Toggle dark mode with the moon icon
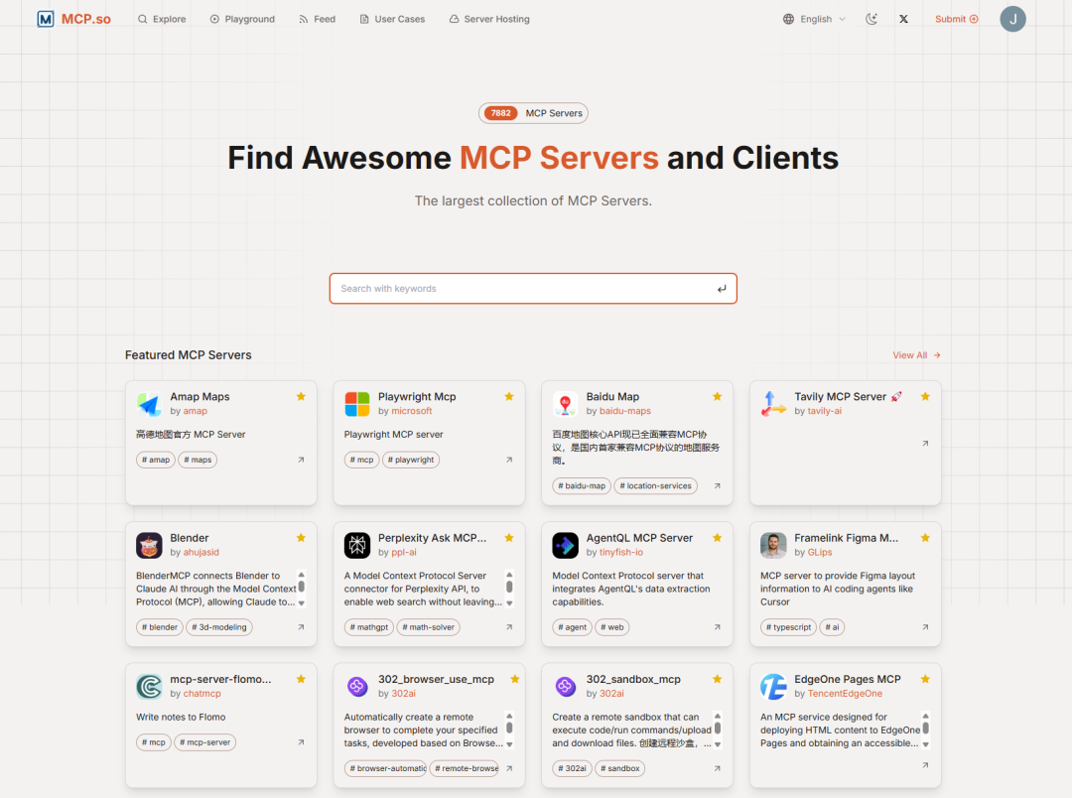1072x798 pixels. point(871,18)
